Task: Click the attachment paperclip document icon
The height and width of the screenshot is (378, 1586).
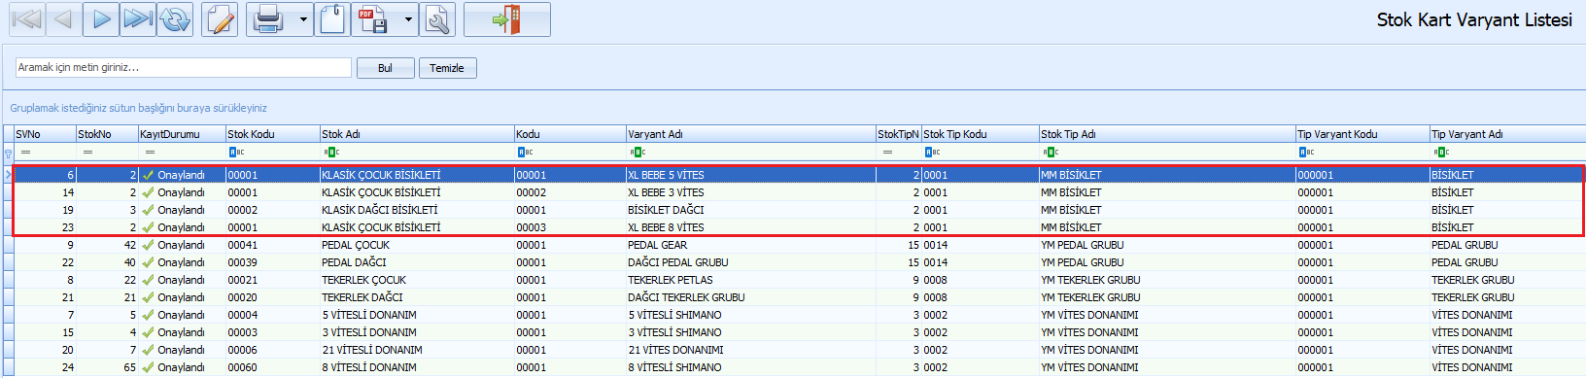Action: [332, 19]
